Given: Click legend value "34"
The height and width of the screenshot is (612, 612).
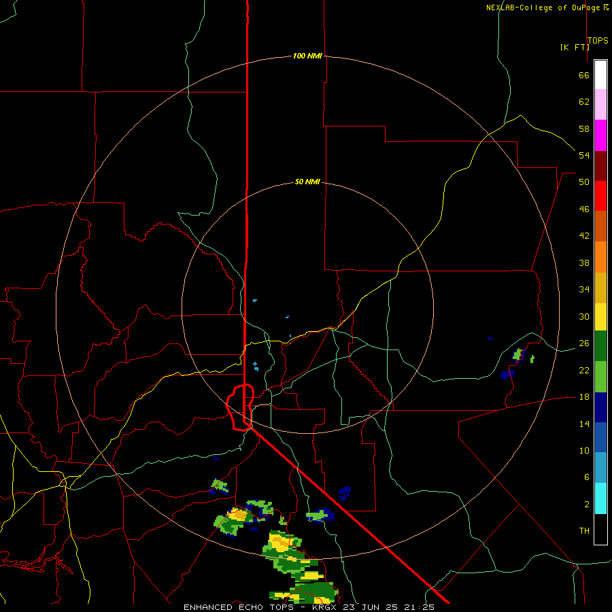Looking at the screenshot, I should coord(584,289).
